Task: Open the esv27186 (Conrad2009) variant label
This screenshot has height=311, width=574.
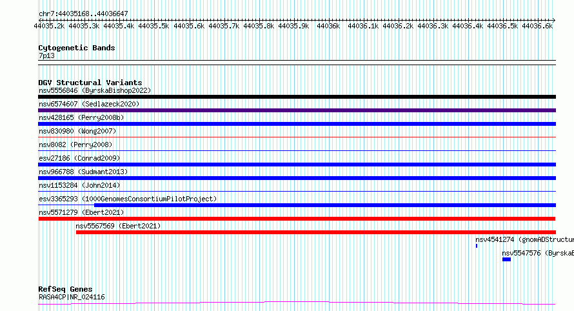Action: (x=79, y=158)
